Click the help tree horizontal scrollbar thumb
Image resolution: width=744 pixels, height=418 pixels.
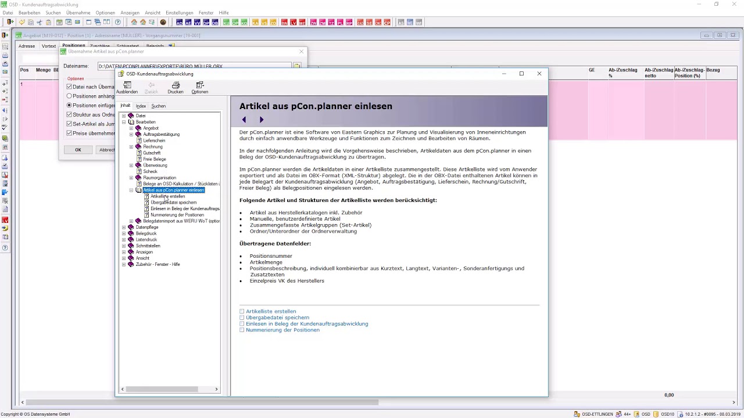162,389
